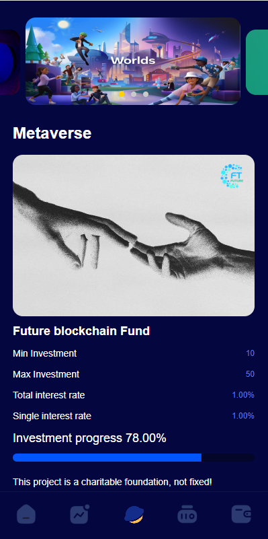Click the Total interest rate row
This screenshot has height=539, width=268.
coord(134,395)
